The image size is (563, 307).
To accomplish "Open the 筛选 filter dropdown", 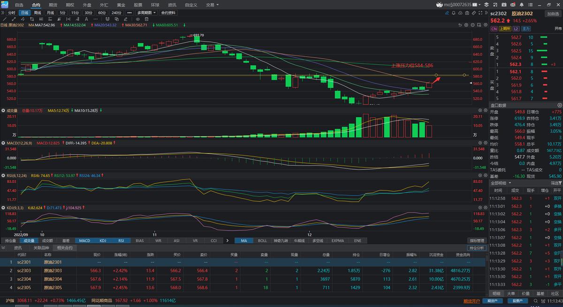I will pyautogui.click(x=555, y=183).
